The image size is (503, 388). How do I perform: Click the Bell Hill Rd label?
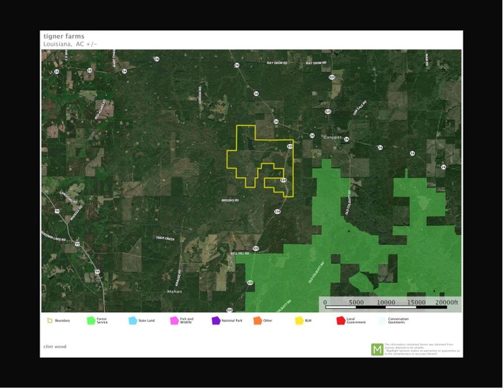[240, 254]
